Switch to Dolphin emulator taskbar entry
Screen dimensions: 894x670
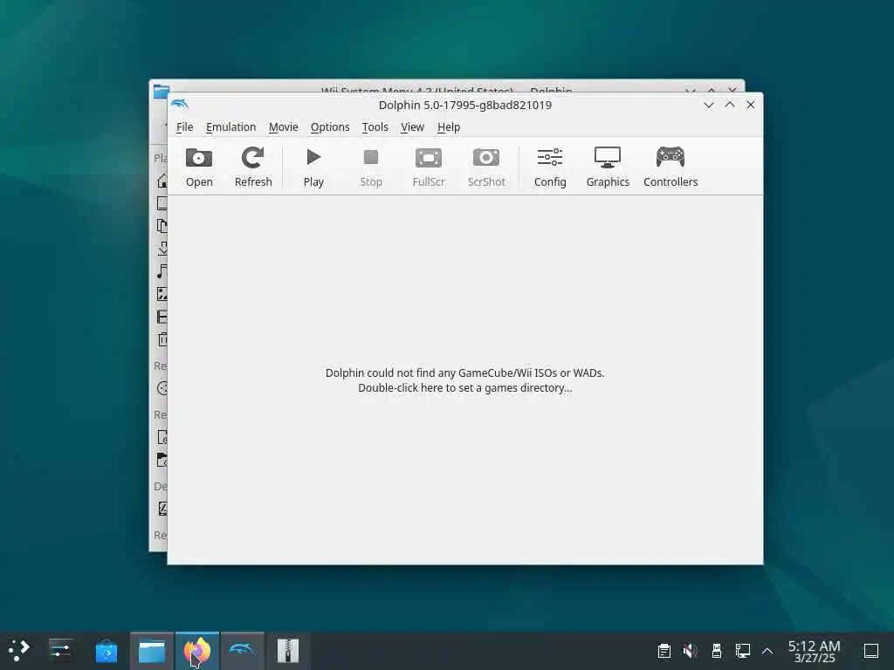pyautogui.click(x=243, y=651)
